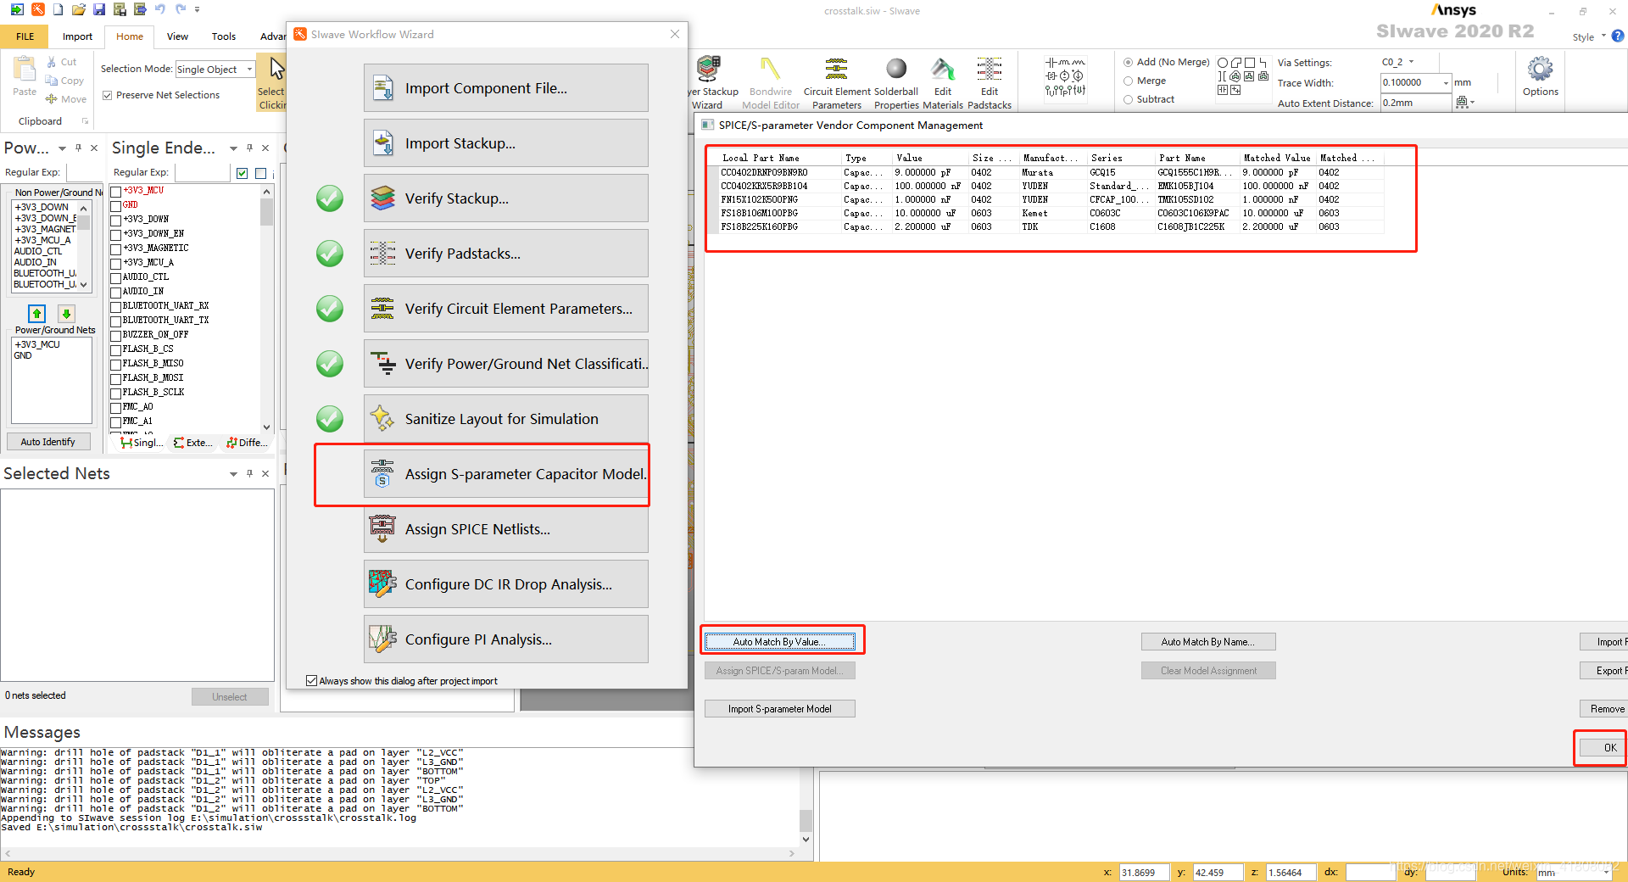Click the green down arrow net button

66,313
